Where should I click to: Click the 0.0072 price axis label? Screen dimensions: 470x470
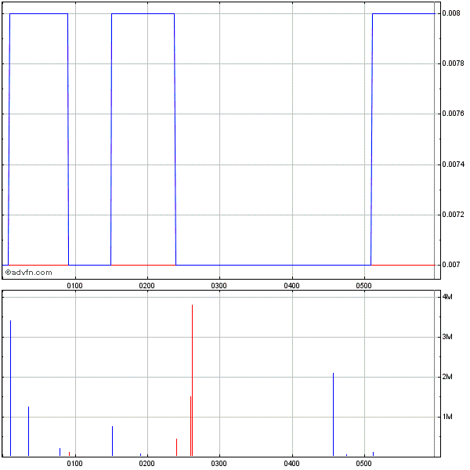coord(453,215)
